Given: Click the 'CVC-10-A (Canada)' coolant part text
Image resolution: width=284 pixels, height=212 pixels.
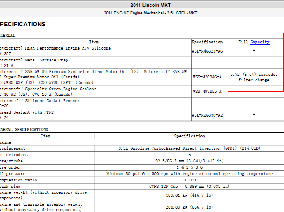Looking at the screenshot, I should [52, 95].
